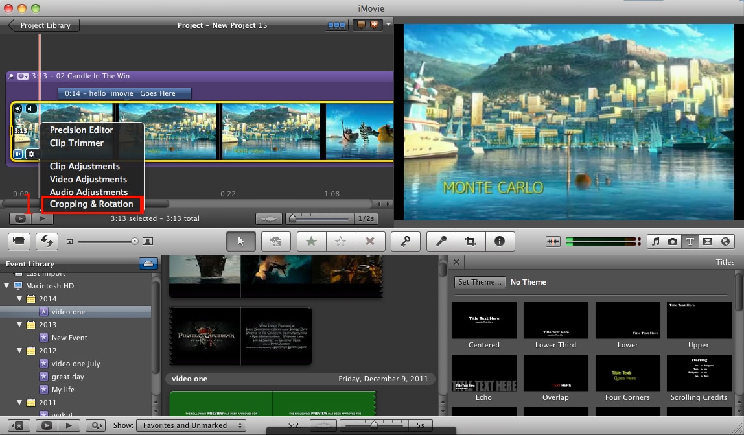Screen dimensions: 744x435
Task: Open the keyword tool with key icon
Action: 405,241
